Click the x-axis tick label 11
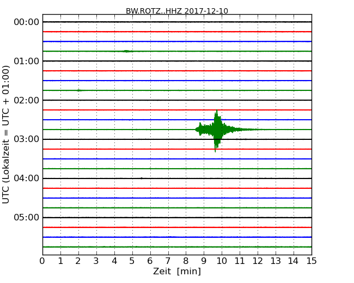354x283 pixels. [240, 261]
